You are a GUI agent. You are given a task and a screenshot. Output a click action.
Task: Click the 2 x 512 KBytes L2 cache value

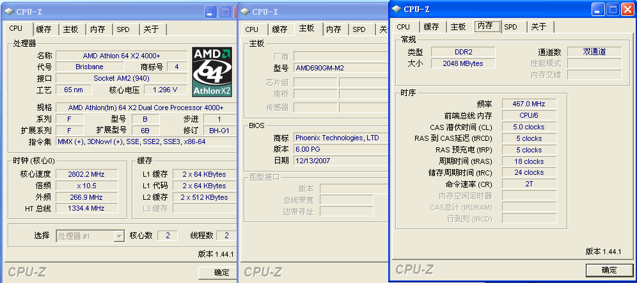(205, 197)
